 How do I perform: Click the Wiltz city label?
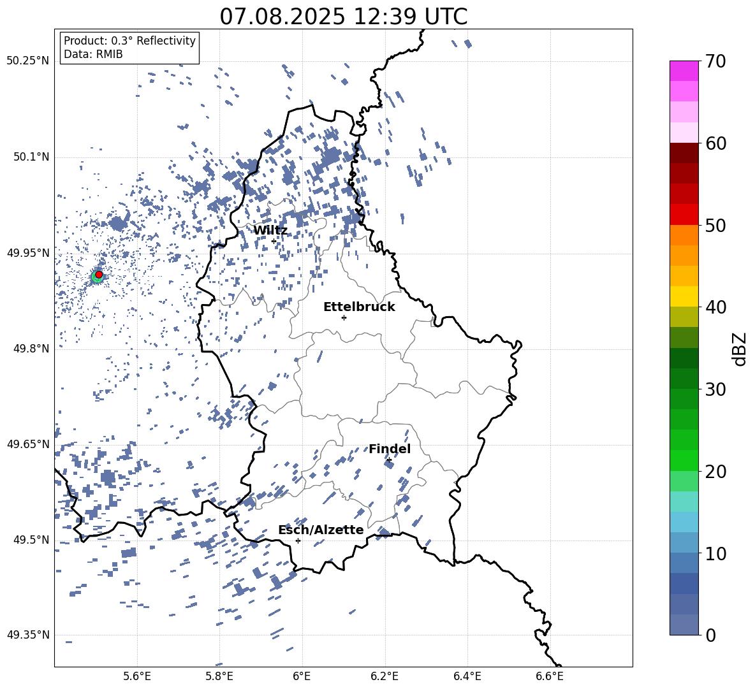coord(270,230)
